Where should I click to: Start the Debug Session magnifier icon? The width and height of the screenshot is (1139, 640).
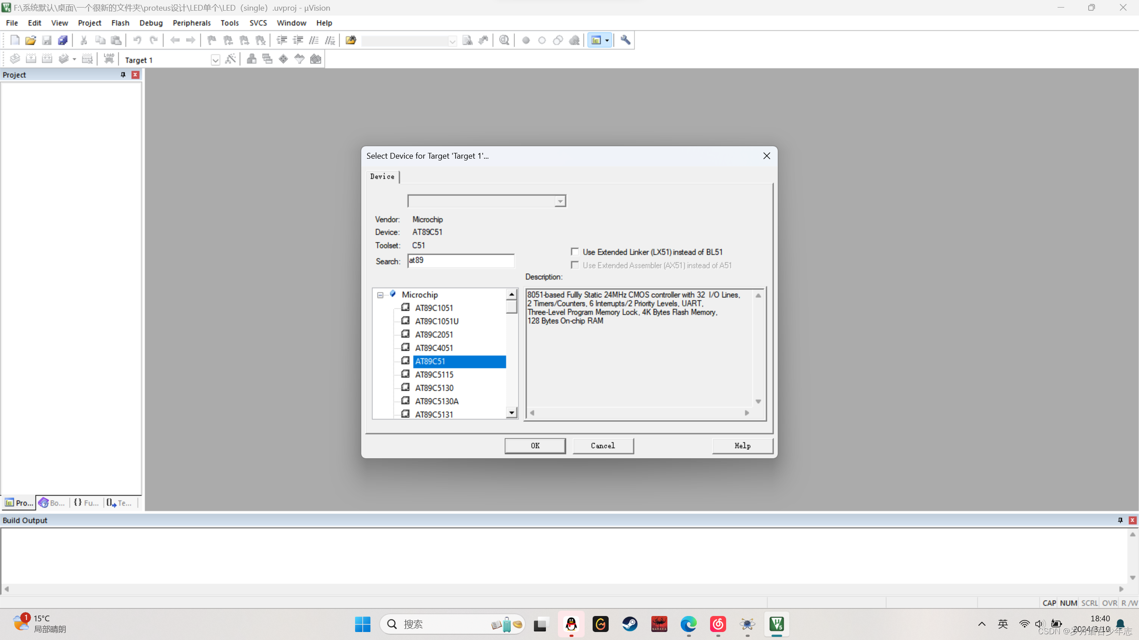[504, 40]
